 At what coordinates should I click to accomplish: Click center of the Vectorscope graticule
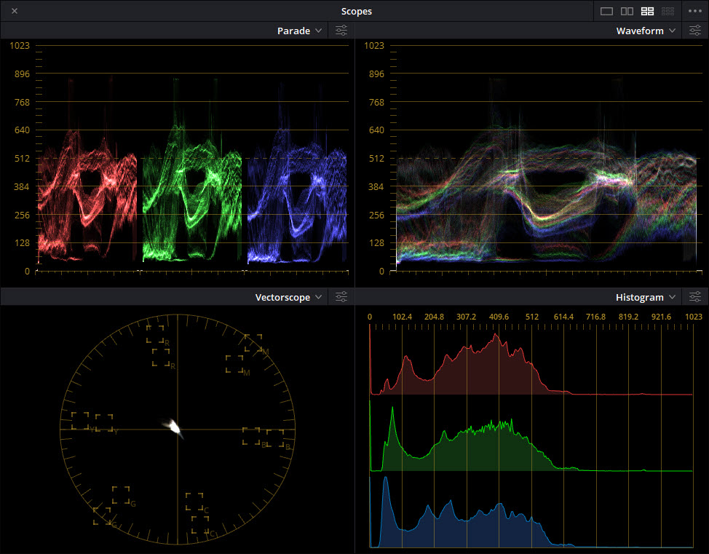click(x=177, y=429)
